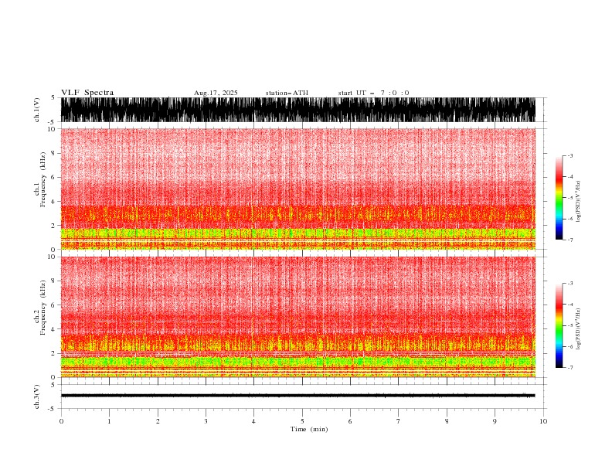
Task: Click the "-3" tick on ch.2 color bar
Action: pyautogui.click(x=569, y=284)
